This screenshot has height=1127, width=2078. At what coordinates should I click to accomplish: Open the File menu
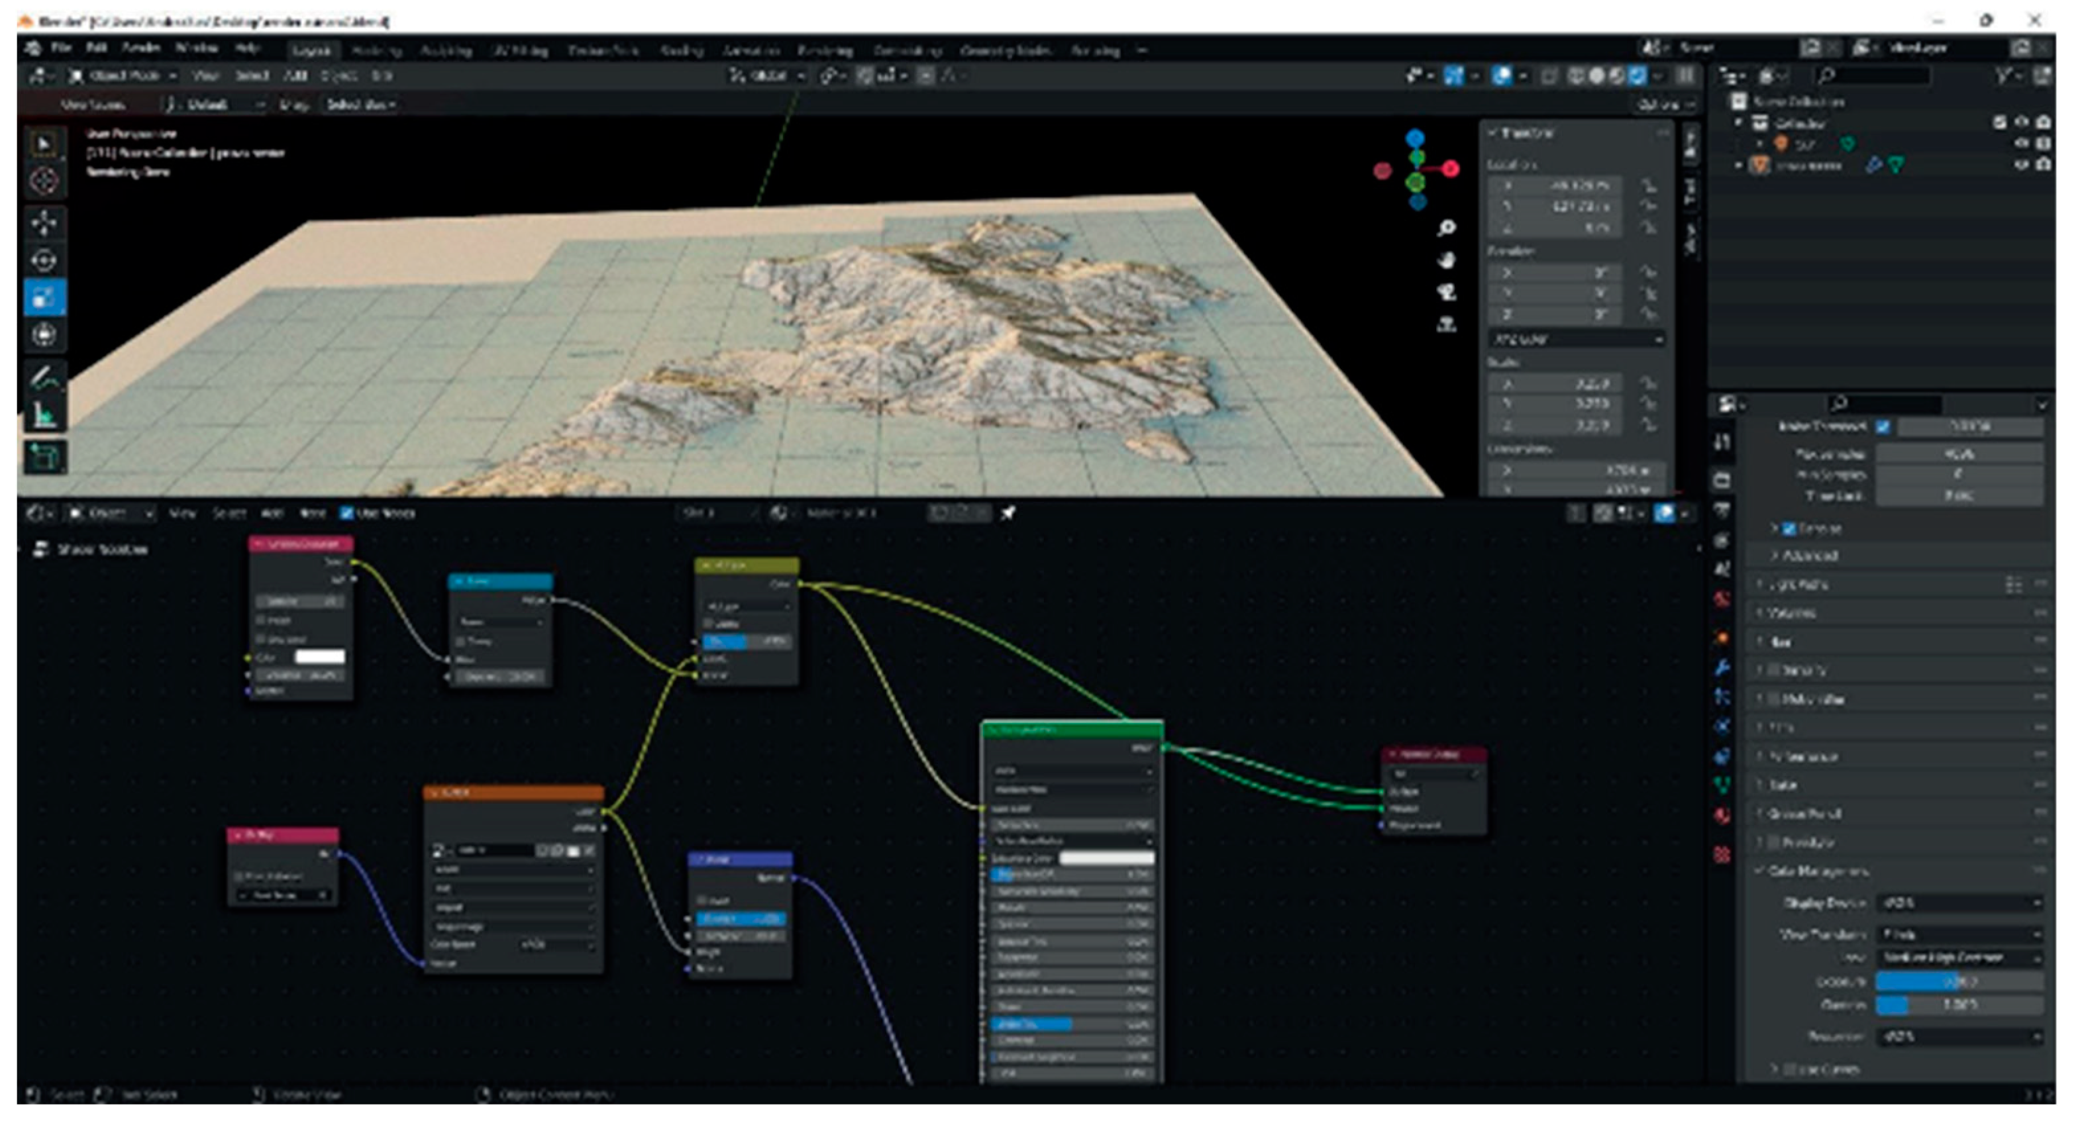pyautogui.click(x=62, y=48)
